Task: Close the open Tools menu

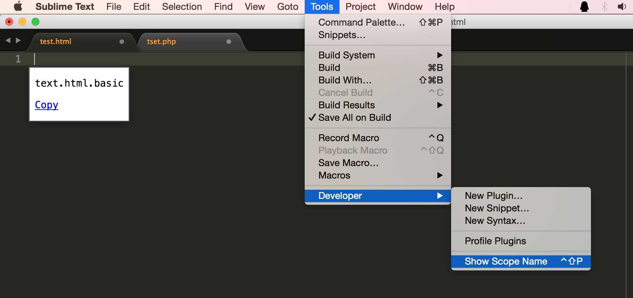Action: coord(322,7)
